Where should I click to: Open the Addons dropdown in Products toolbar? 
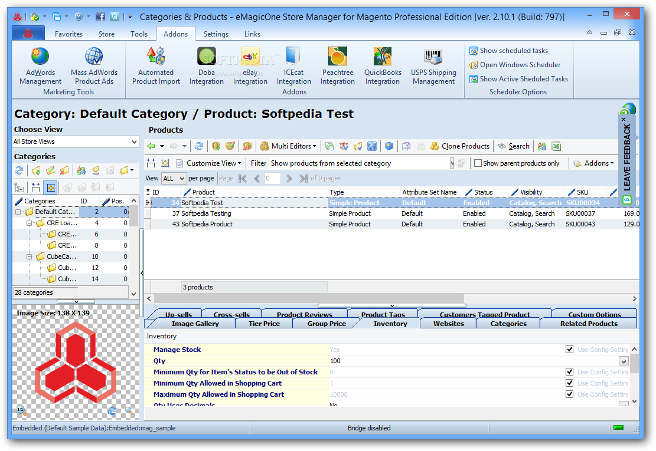point(593,163)
